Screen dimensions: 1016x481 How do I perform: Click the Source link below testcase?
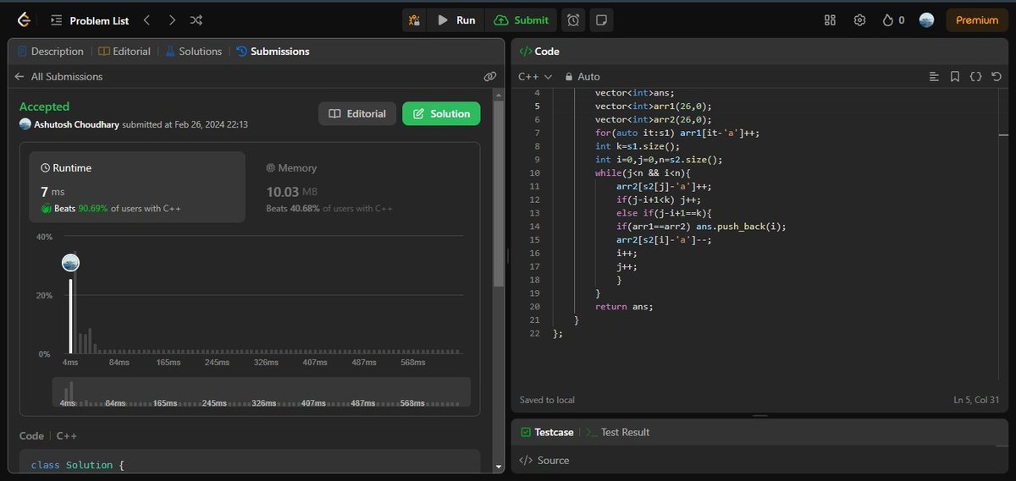coord(544,461)
